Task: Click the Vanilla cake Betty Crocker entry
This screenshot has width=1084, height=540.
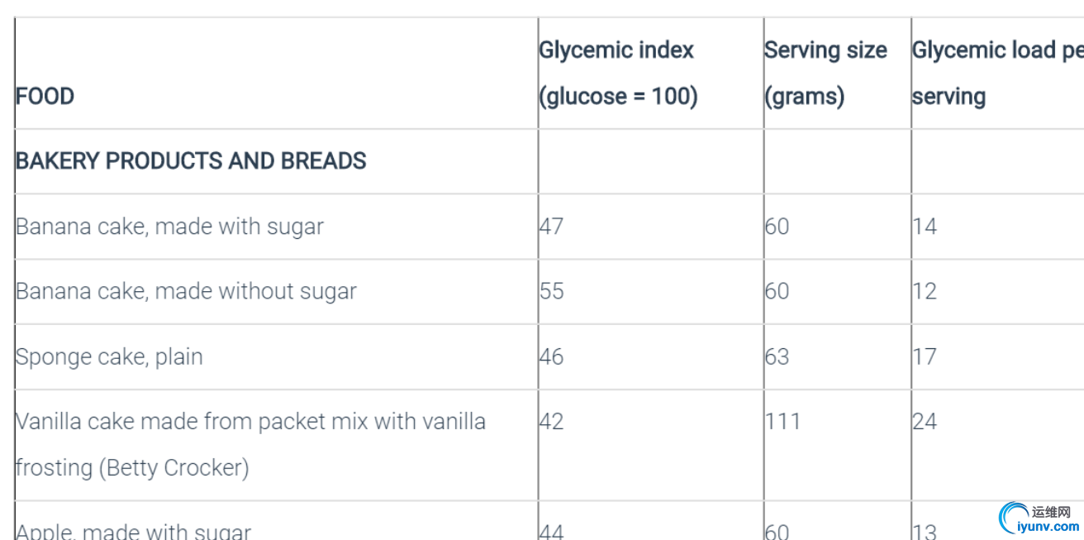Action: click(250, 444)
